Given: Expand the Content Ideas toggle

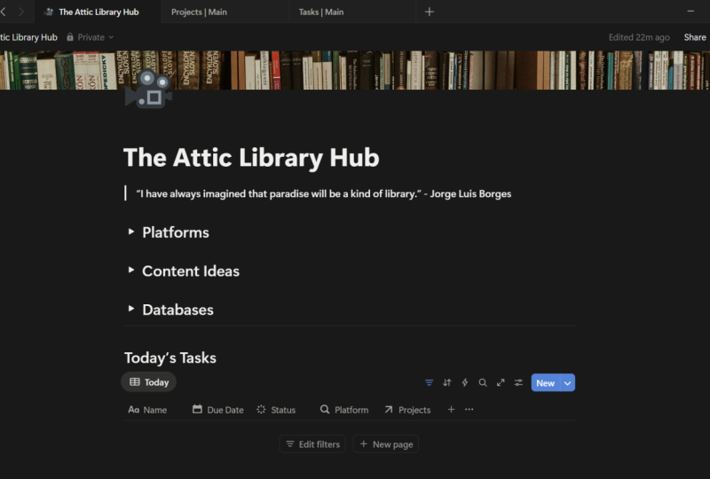Looking at the screenshot, I should point(130,271).
